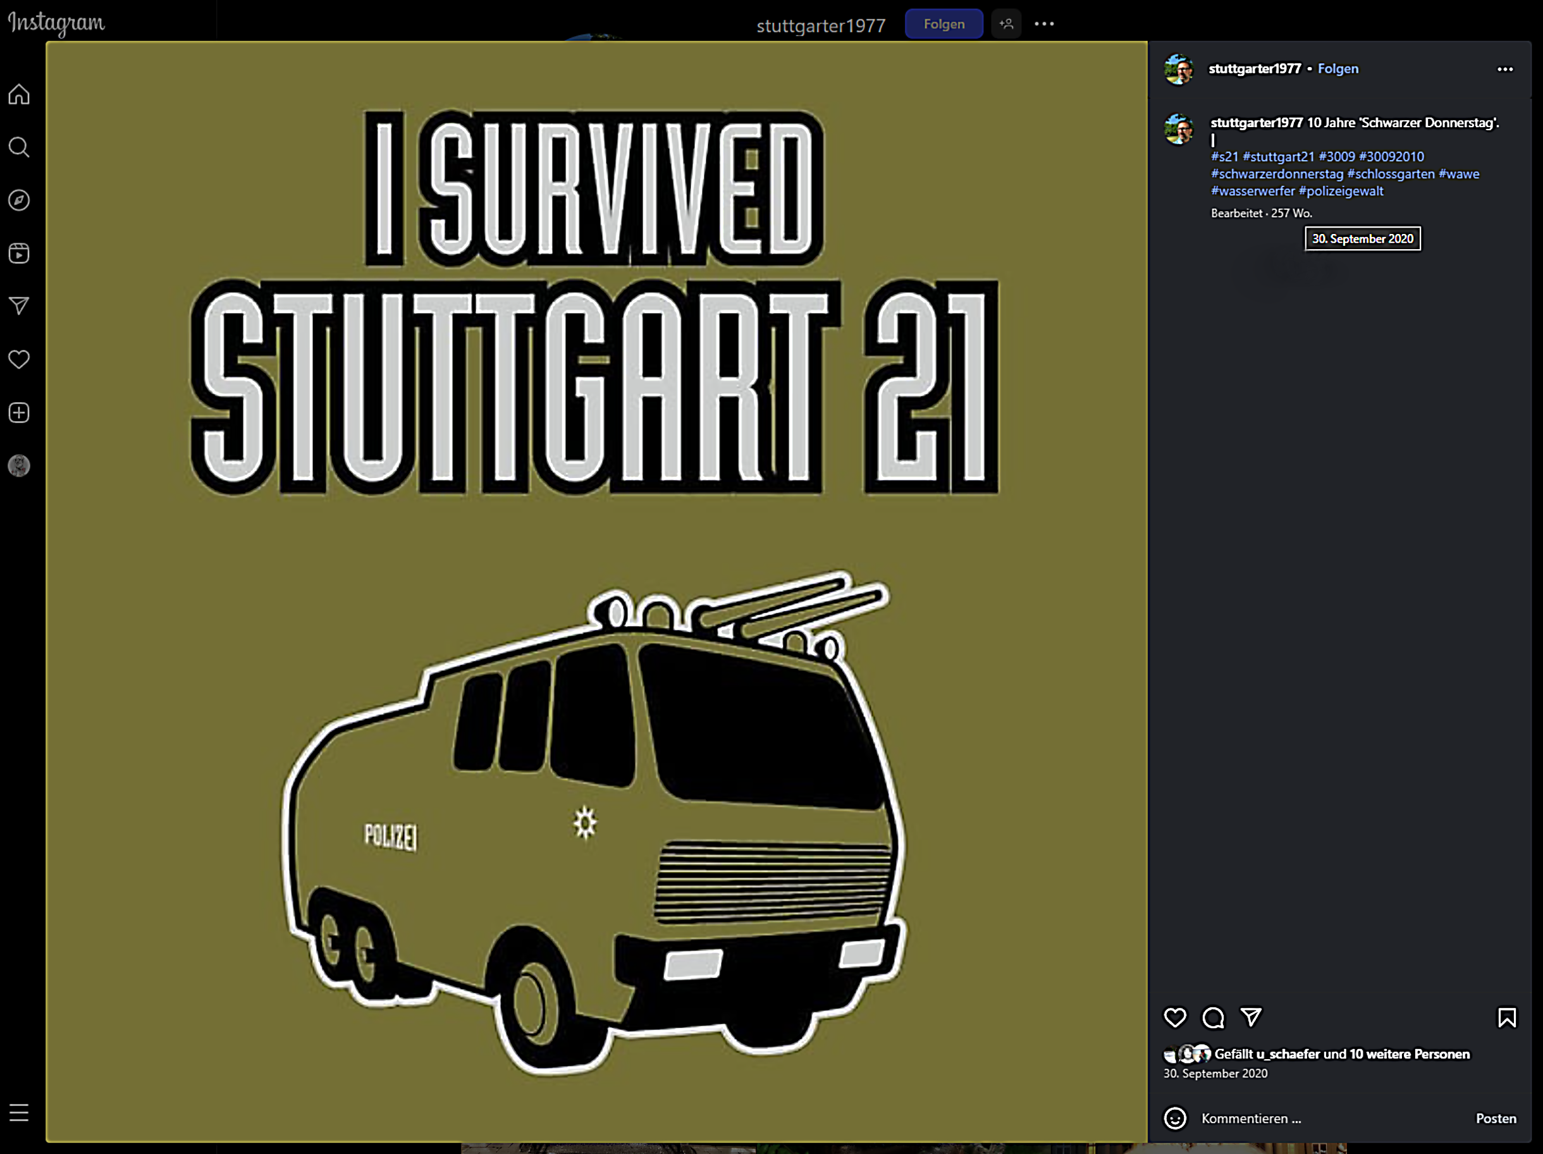The image size is (1543, 1154).
Task: Open hamburger More menu at bottom left
Action: [19, 1112]
